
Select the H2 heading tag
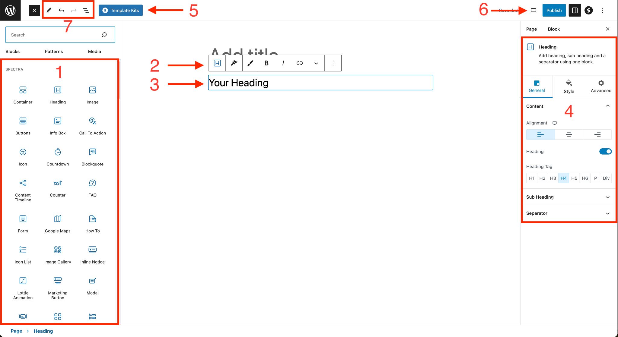(x=542, y=178)
